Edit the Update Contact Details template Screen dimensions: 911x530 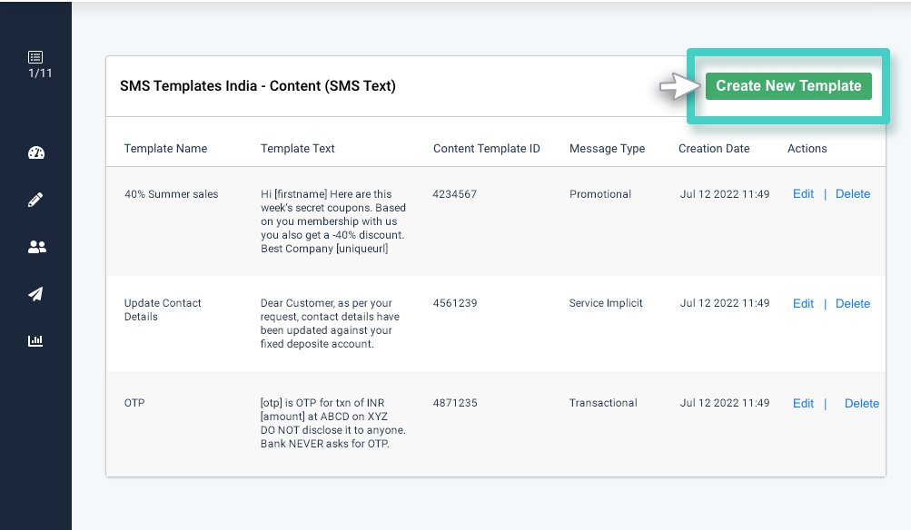click(803, 303)
